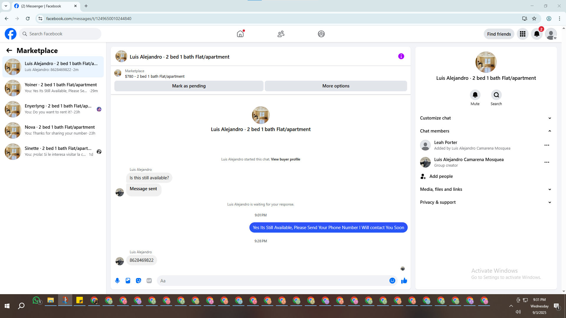Click the phone number message 8628469822

click(x=141, y=260)
